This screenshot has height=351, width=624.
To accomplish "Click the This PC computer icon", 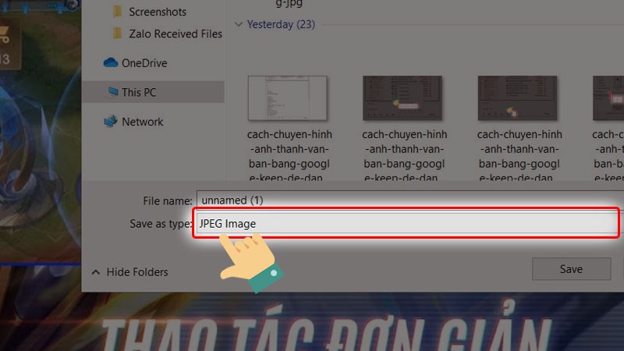I will [x=113, y=91].
